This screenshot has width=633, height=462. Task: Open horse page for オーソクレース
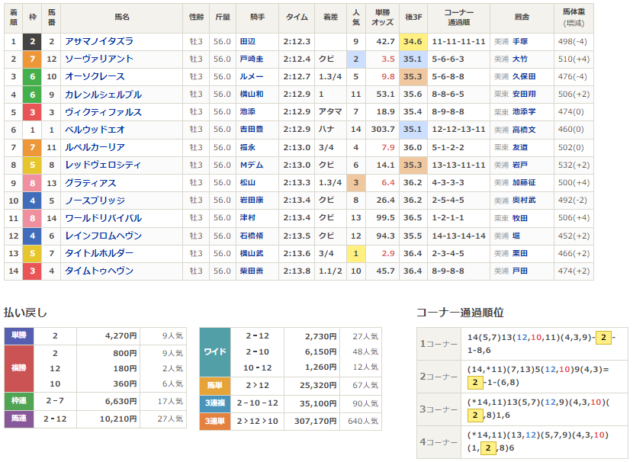click(x=95, y=77)
